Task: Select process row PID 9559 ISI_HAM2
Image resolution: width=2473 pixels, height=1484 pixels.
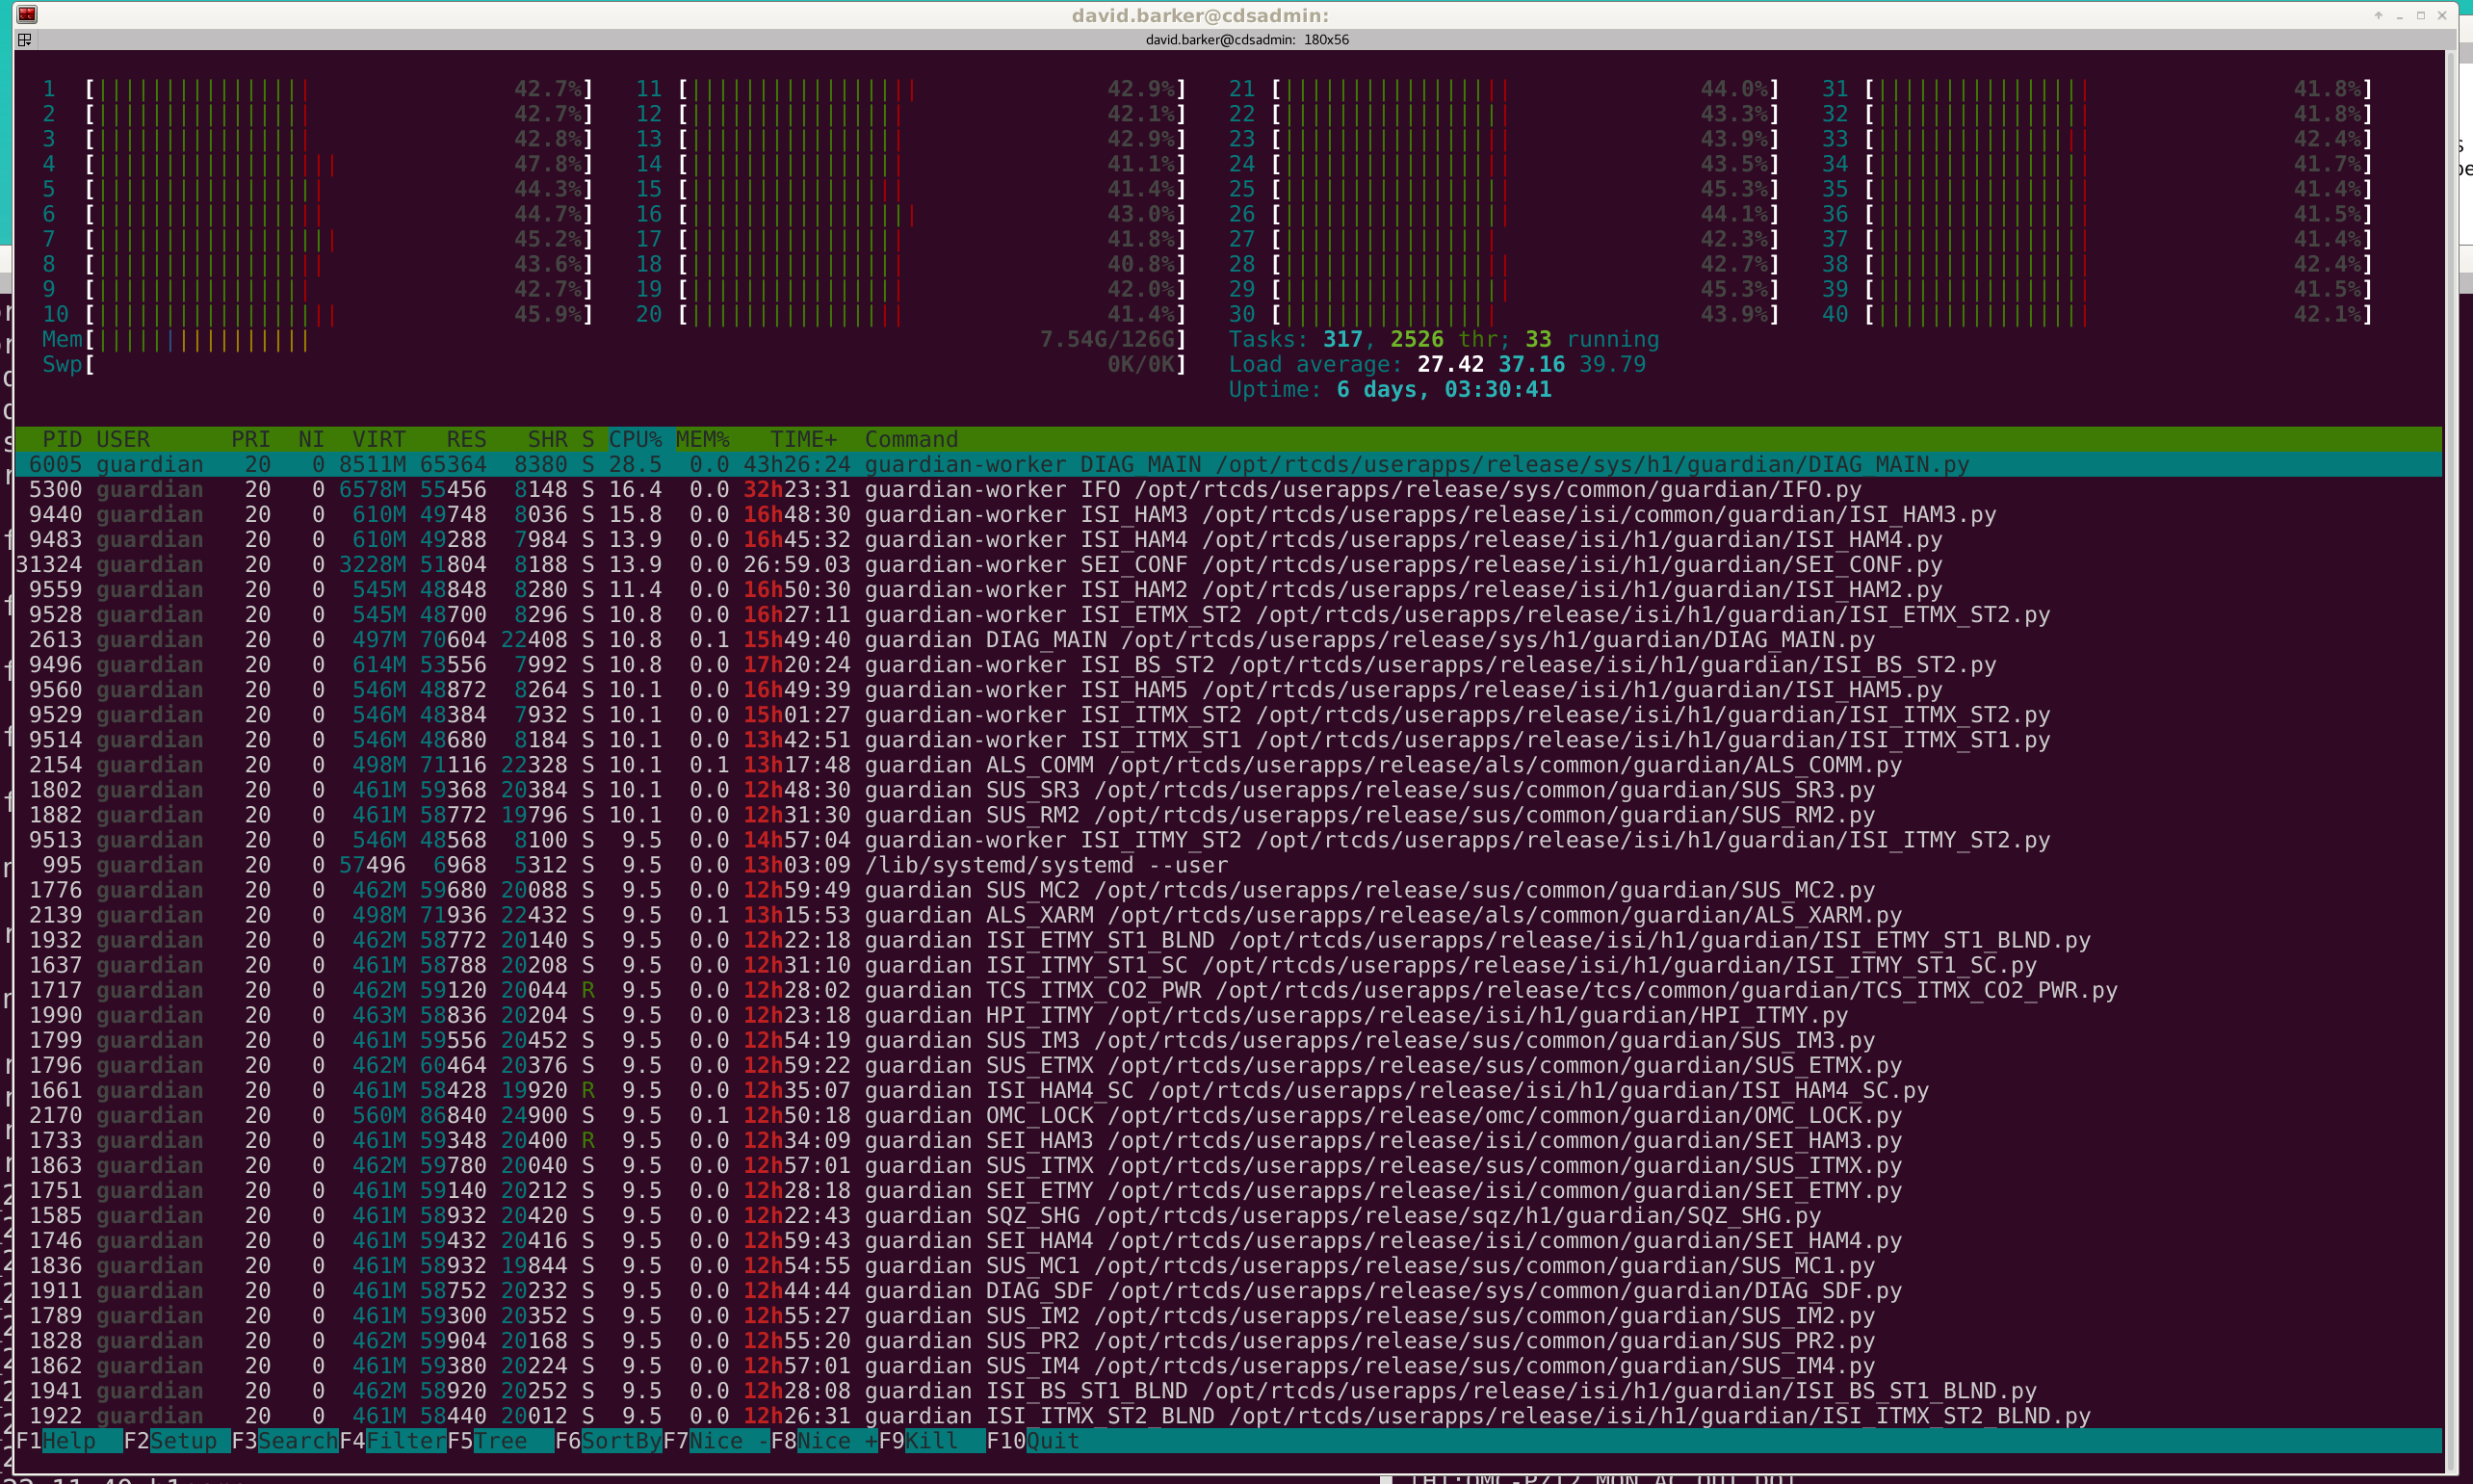Action: tap(1228, 589)
